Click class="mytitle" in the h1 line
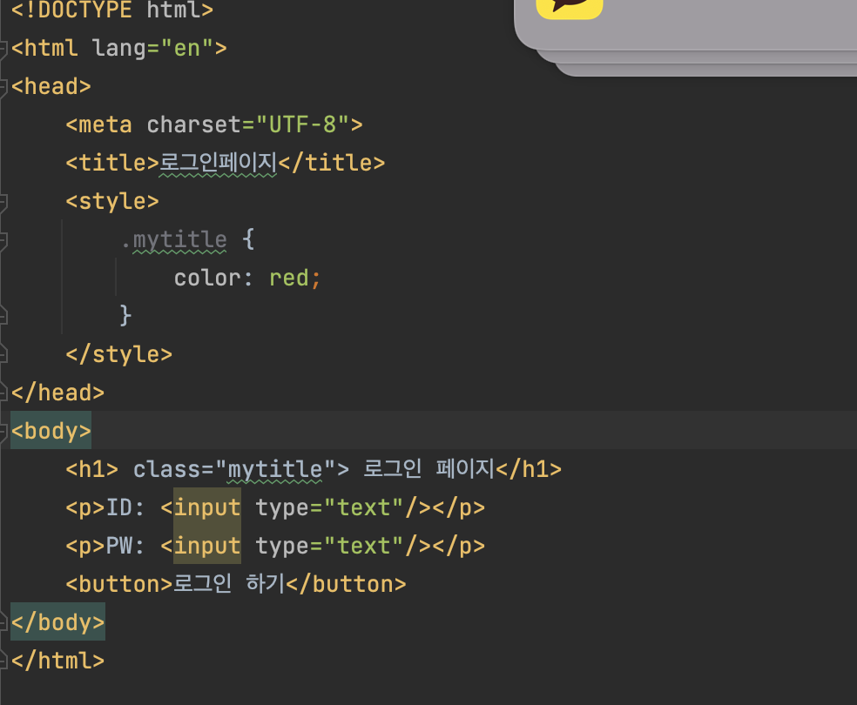Viewport: 857px width, 705px height. pyautogui.click(x=234, y=469)
